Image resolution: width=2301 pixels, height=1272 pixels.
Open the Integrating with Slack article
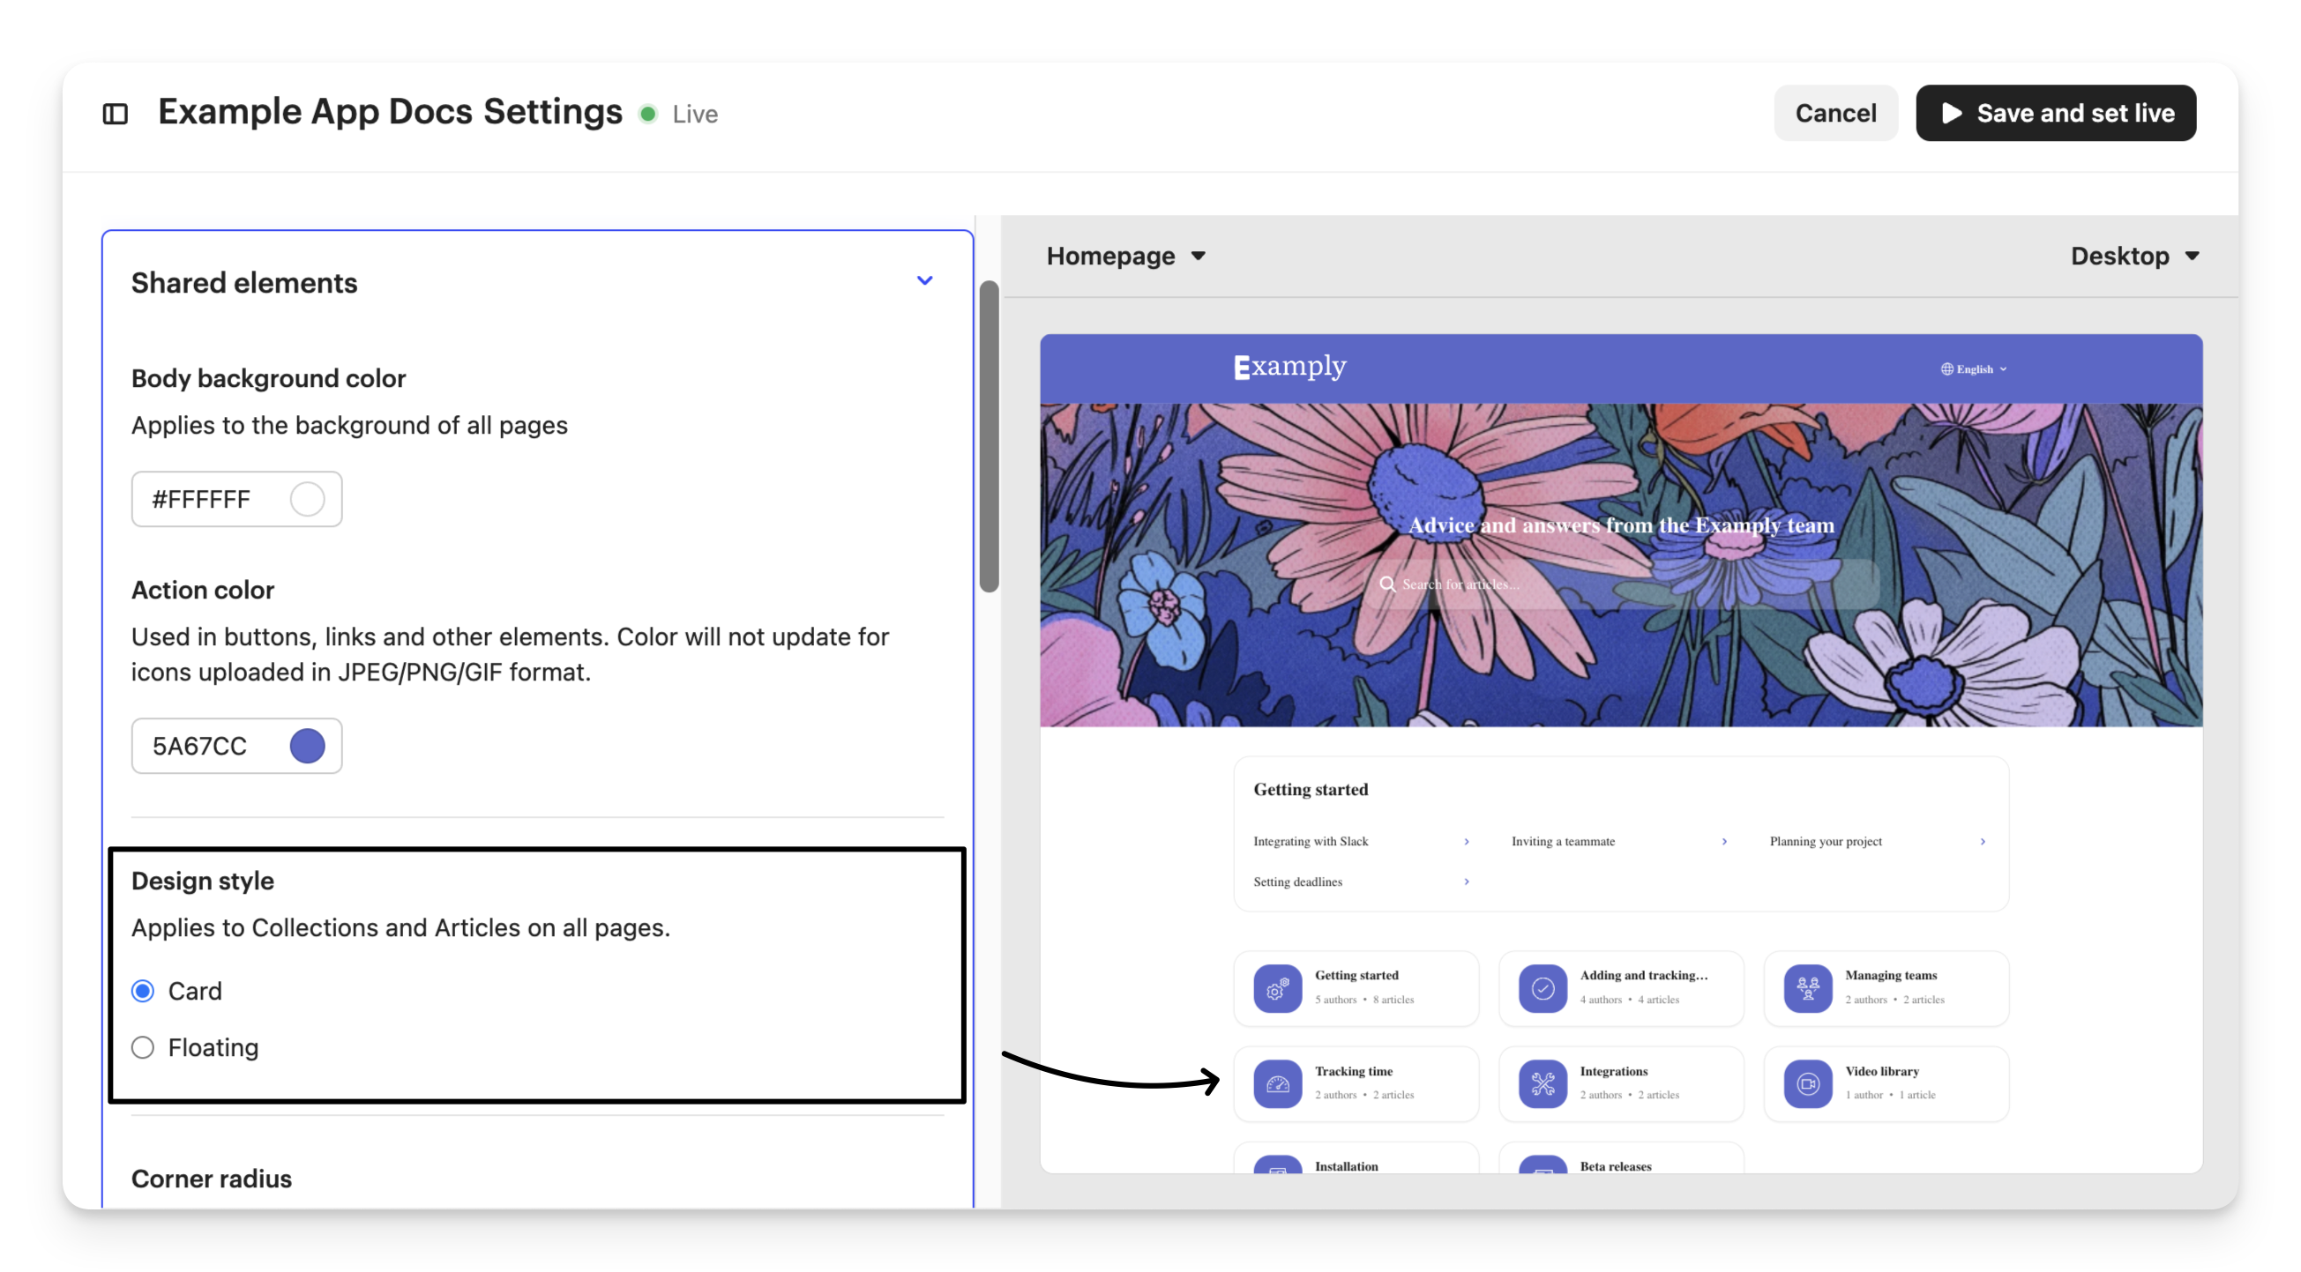pos(1311,841)
